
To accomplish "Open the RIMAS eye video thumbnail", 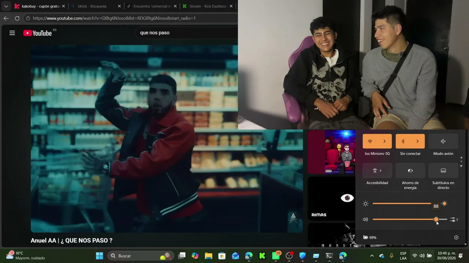I will 332,198.
